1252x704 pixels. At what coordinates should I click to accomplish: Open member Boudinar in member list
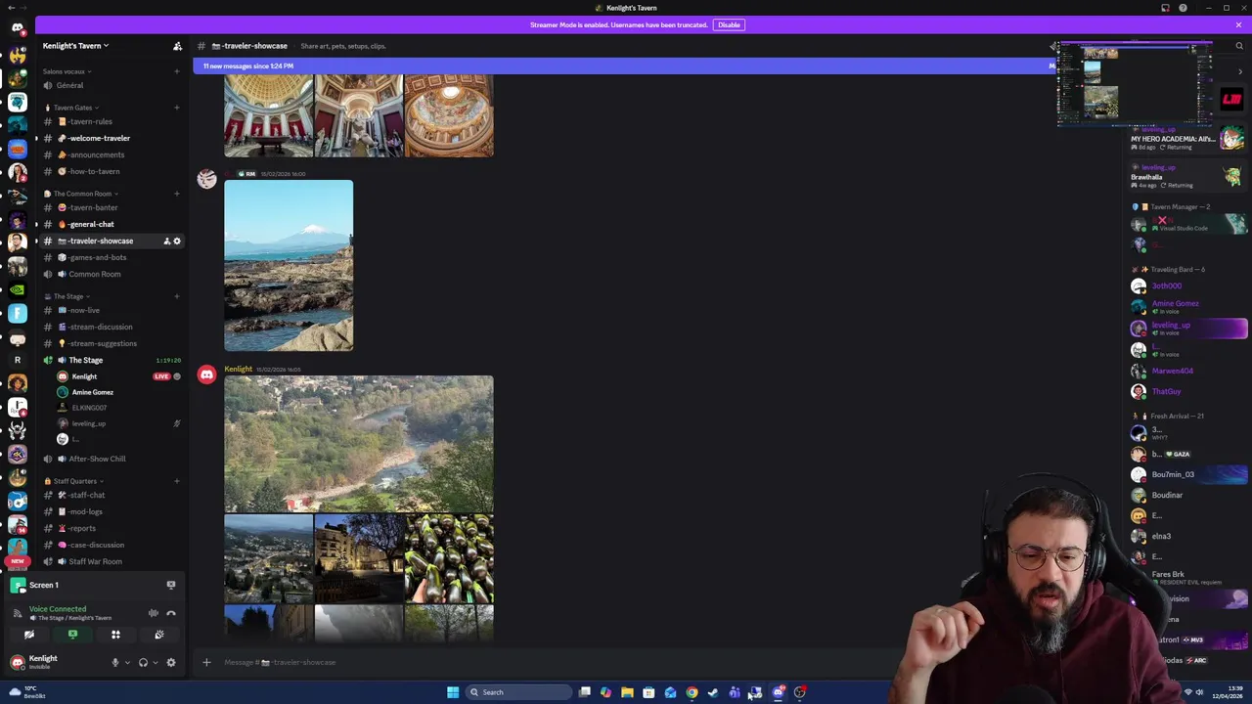(x=1188, y=495)
